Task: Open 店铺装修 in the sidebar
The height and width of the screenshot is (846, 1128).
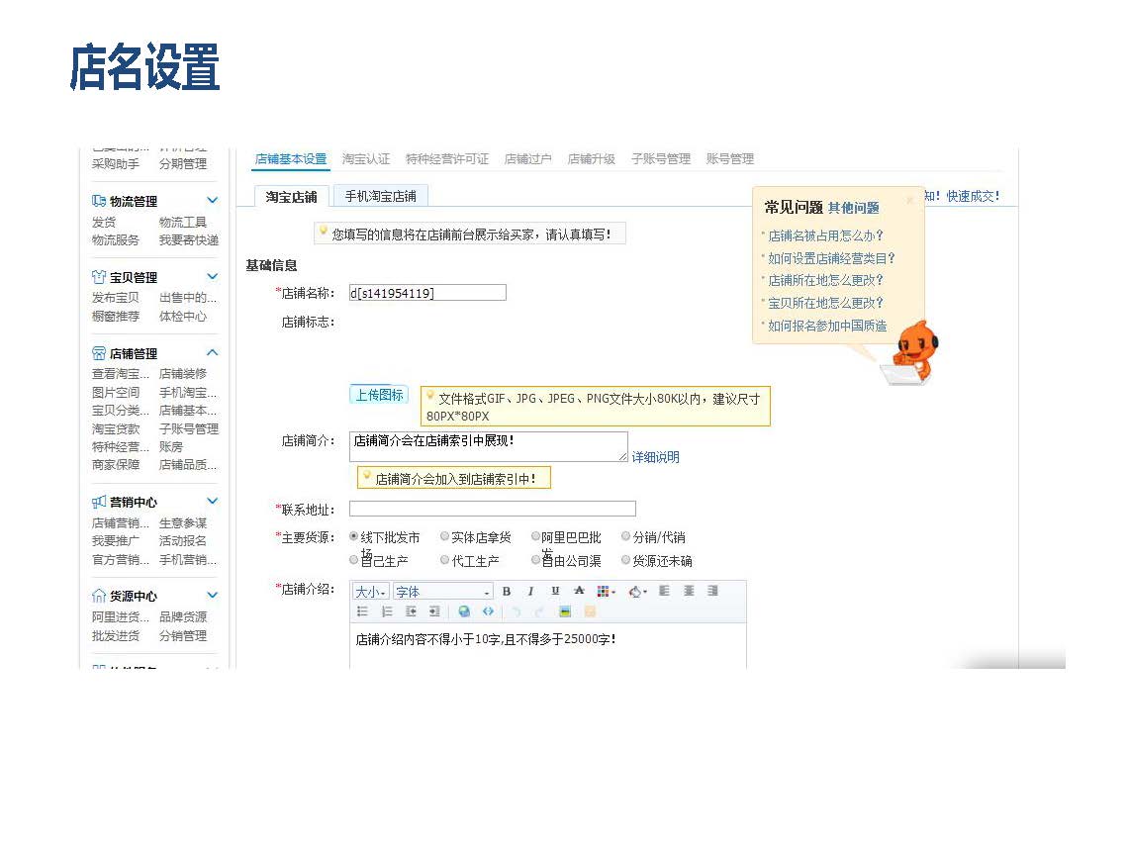Action: click(183, 373)
